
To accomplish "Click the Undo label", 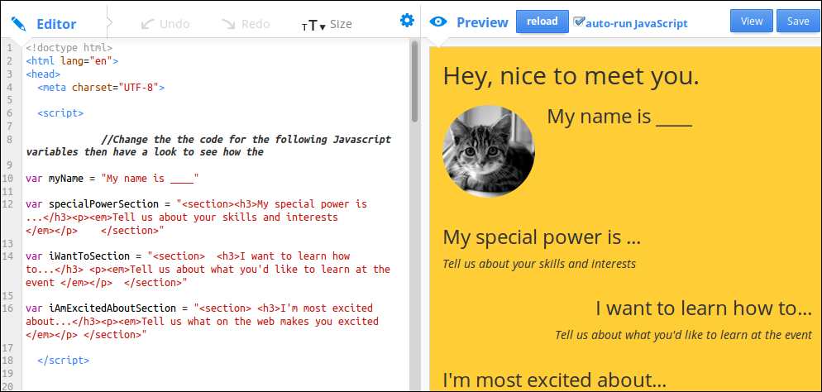I will click(174, 24).
